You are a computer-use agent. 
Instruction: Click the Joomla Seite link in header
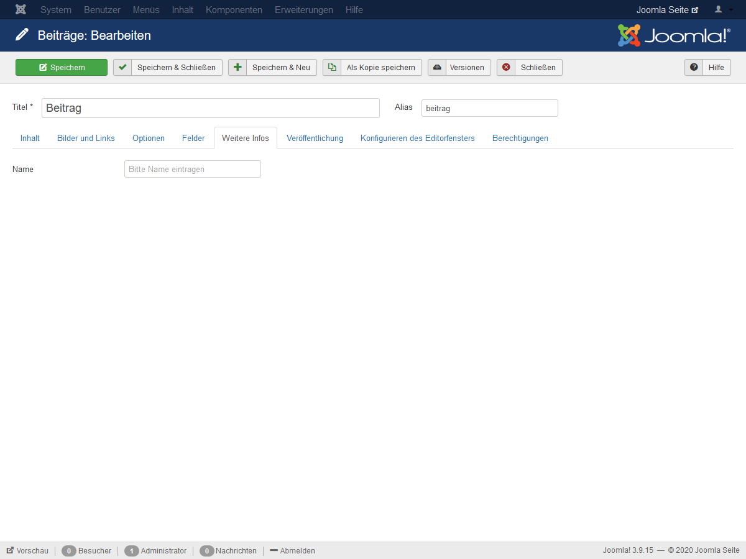[x=667, y=10]
